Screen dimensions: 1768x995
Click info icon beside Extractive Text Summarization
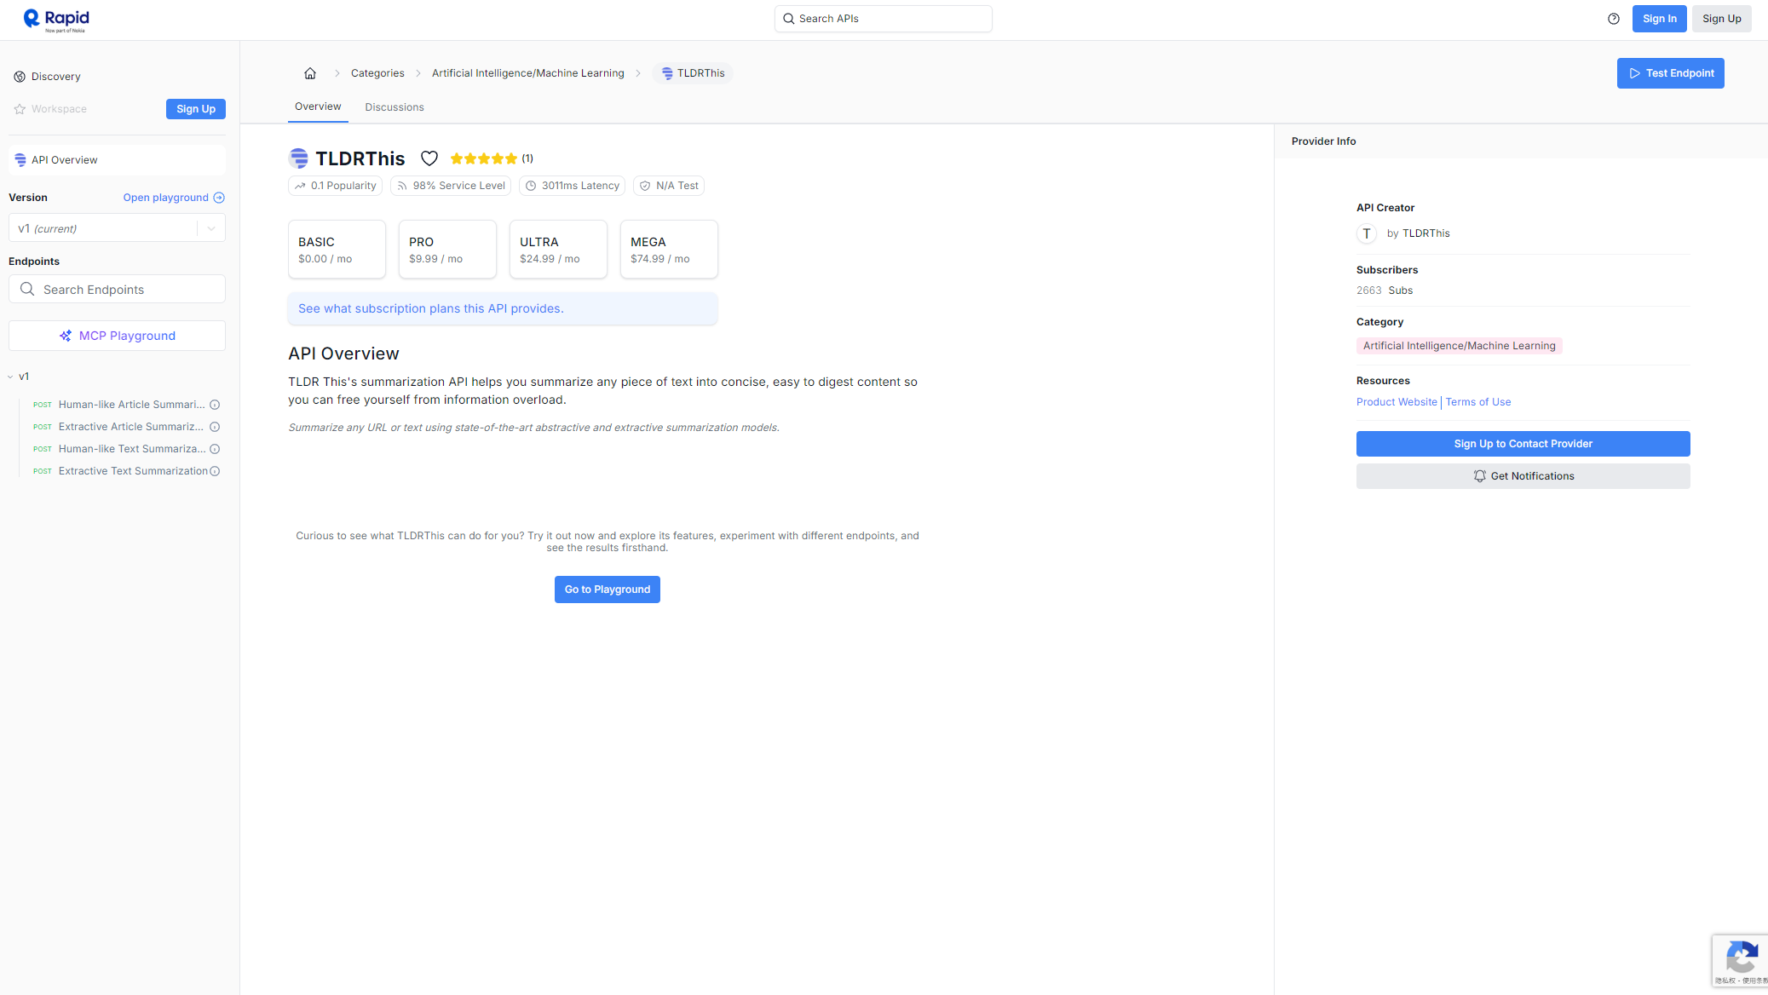pos(215,471)
